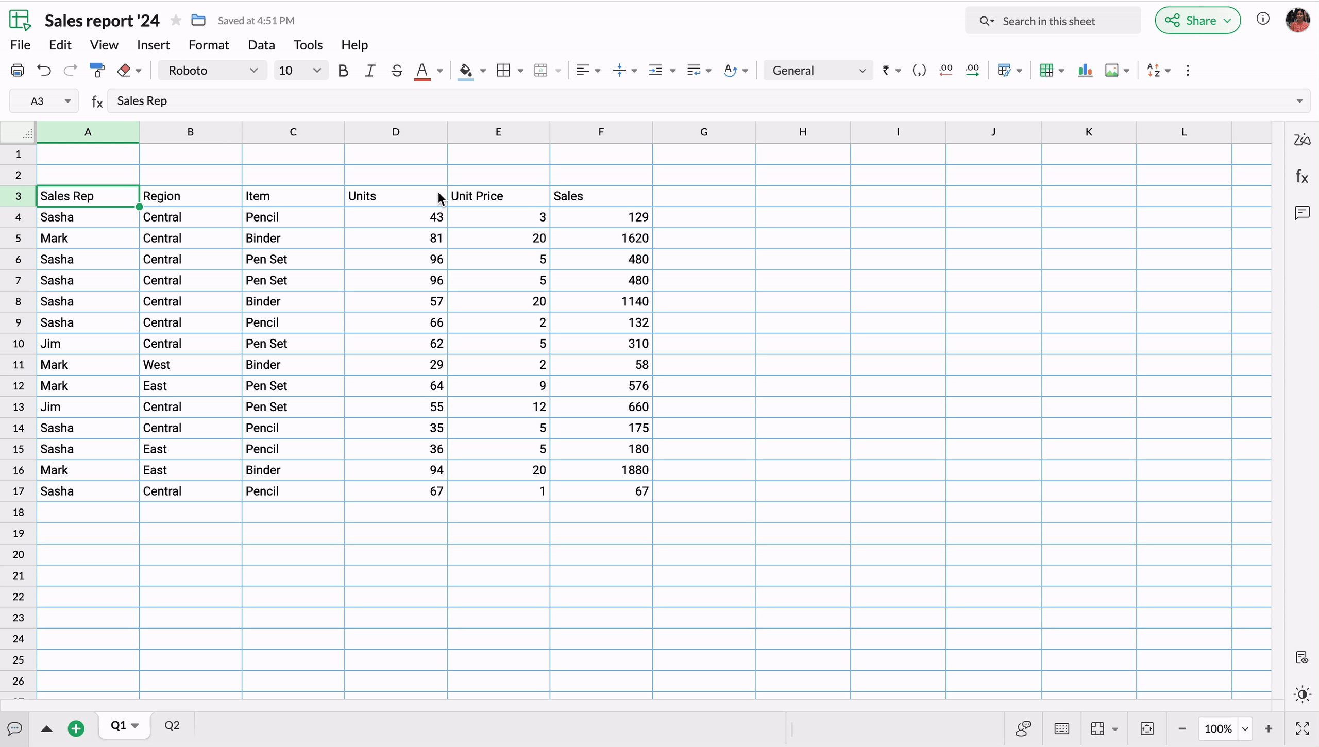Open the comments panel in right sidebar
The image size is (1319, 747).
coord(1301,213)
